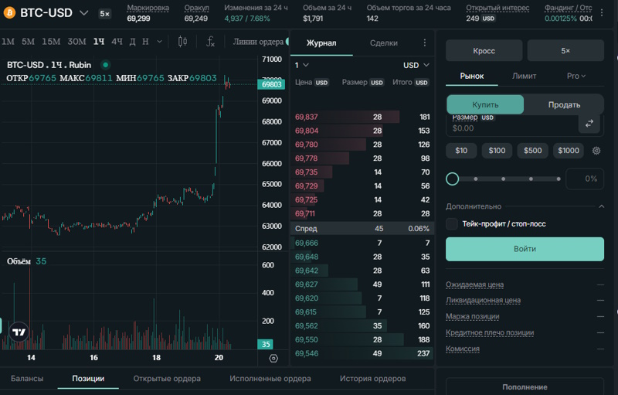Open quick amount settings gear icon

tap(596, 151)
